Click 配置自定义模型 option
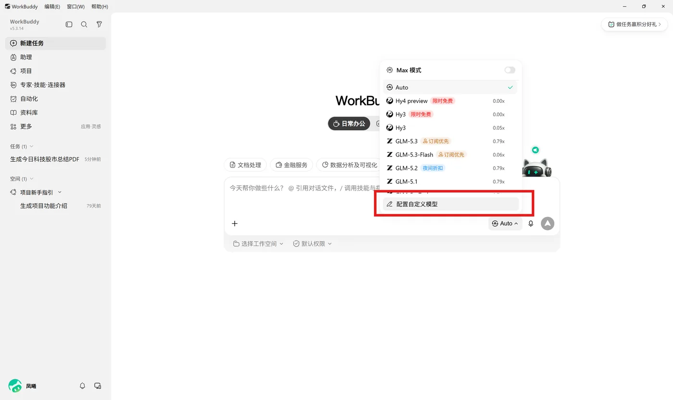The width and height of the screenshot is (673, 400). [x=451, y=204]
